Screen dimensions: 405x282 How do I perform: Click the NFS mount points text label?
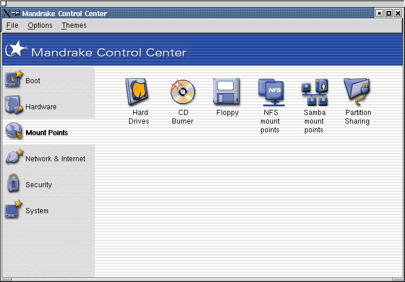[x=270, y=121]
